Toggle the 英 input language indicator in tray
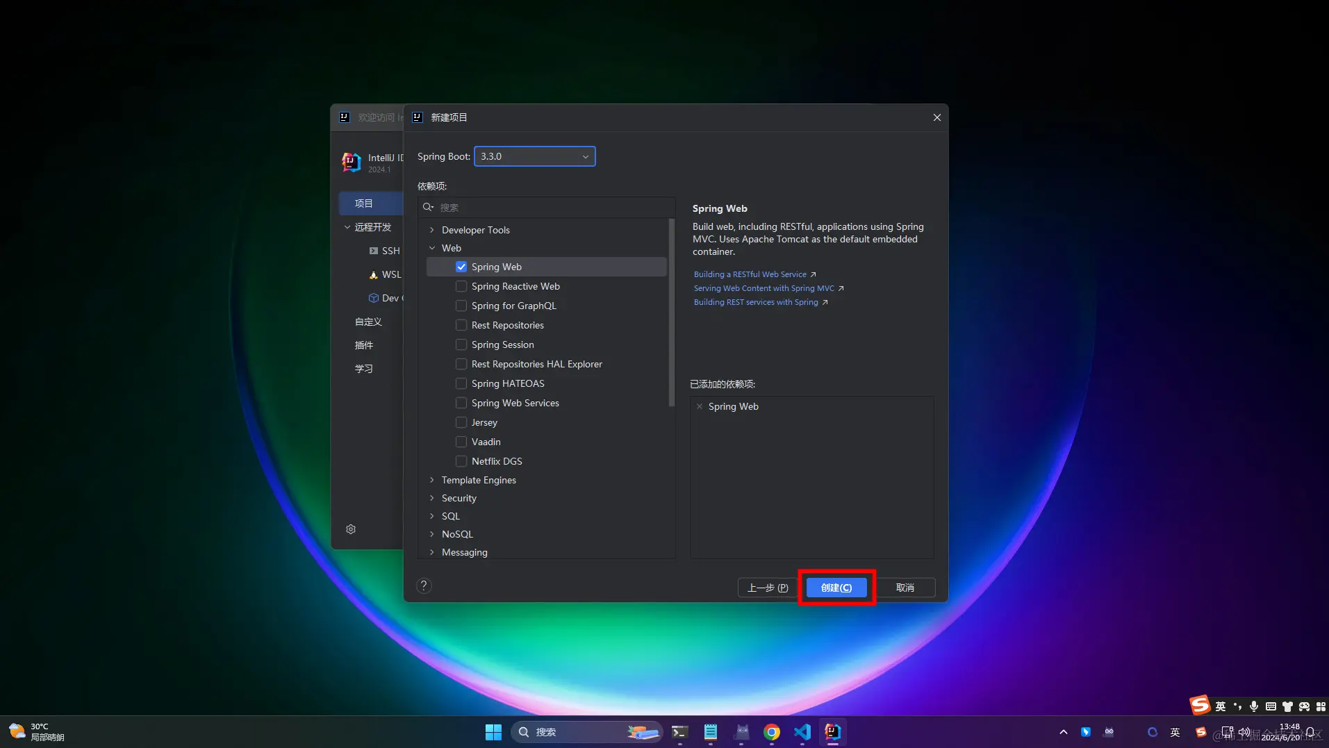The height and width of the screenshot is (748, 1329). [1175, 732]
